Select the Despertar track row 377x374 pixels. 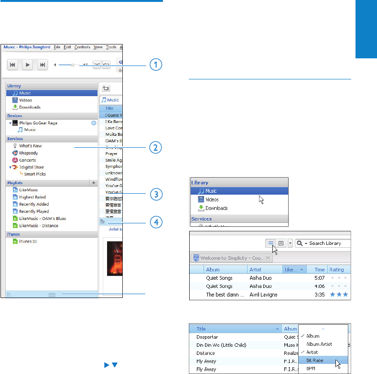click(x=244, y=337)
